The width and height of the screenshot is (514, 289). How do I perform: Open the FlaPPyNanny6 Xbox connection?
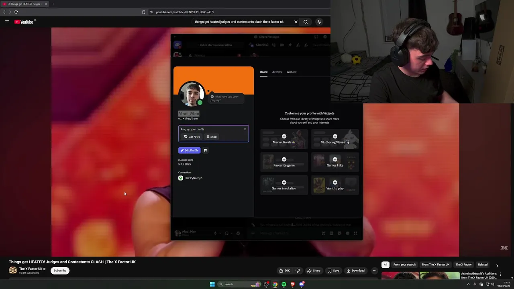[x=190, y=178]
